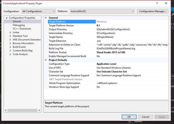This screenshot has height=124, width=174.
Task: Select the Debugging tree item
Action: (19, 25)
